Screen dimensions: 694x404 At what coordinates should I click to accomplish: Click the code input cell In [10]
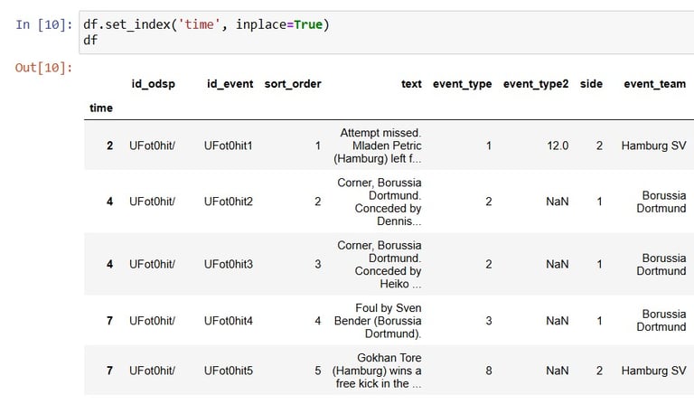pyautogui.click(x=387, y=33)
